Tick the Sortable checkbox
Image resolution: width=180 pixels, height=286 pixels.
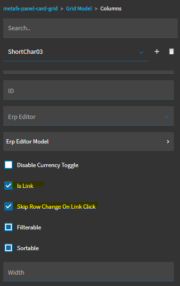click(8, 248)
